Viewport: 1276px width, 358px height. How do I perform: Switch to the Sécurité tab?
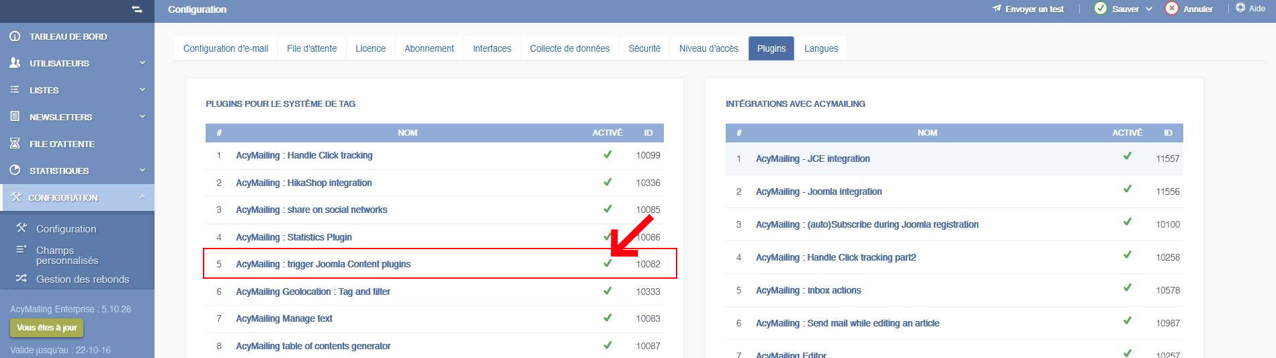coord(644,48)
